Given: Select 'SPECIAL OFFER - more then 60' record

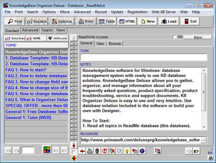Looking at the screenshot, I should click(36, 106).
